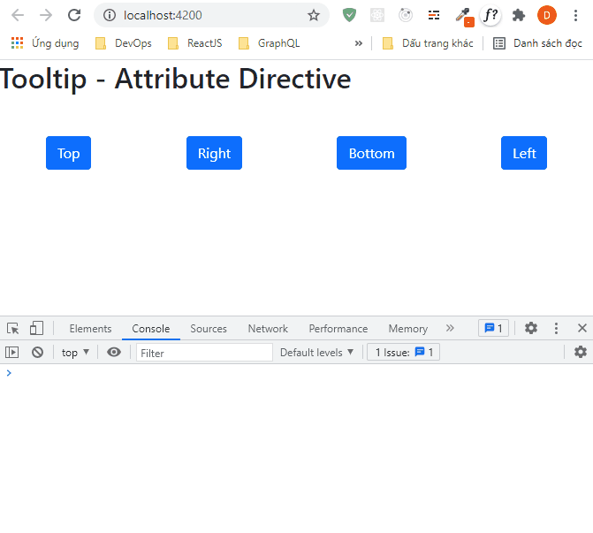Open the DevTools customize three-dot menu

(x=556, y=328)
